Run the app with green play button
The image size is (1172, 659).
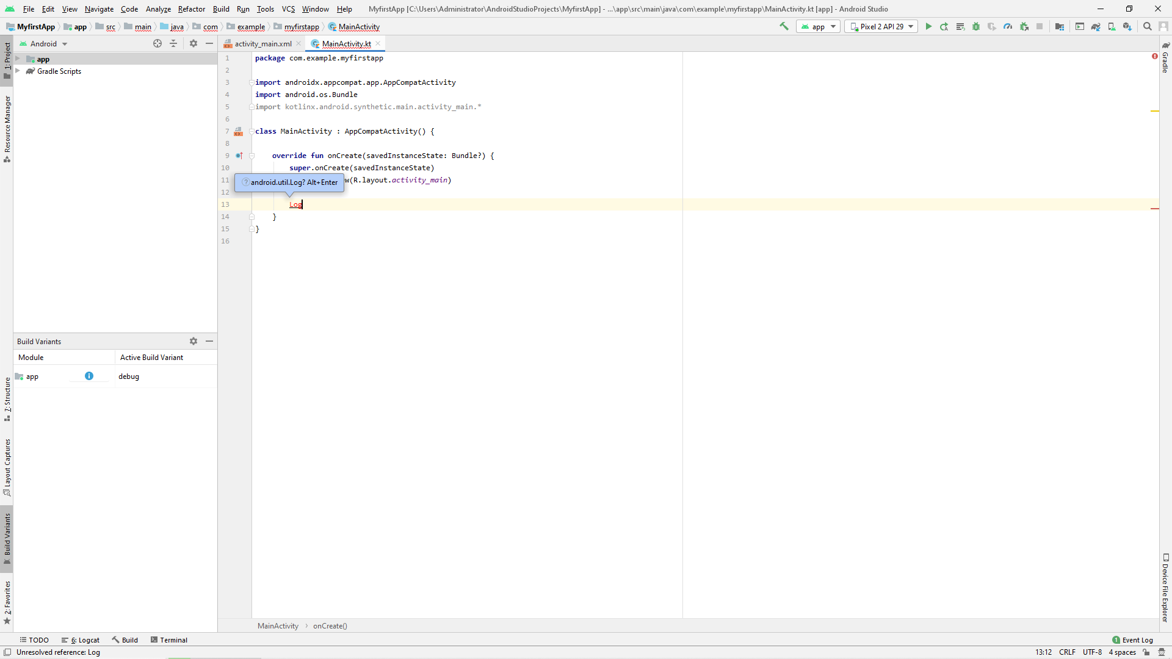(928, 26)
